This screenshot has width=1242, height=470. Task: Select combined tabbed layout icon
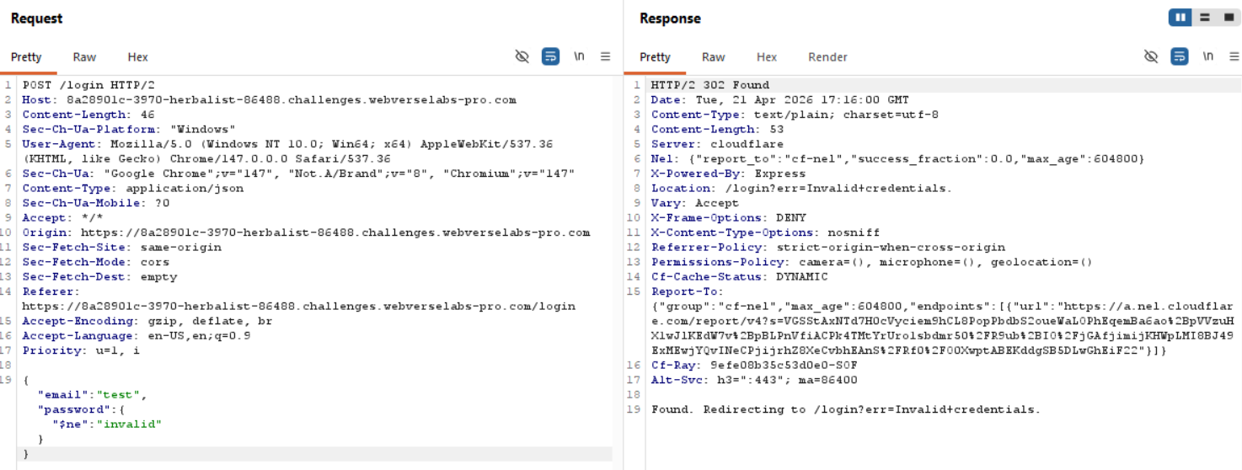pos(1228,18)
